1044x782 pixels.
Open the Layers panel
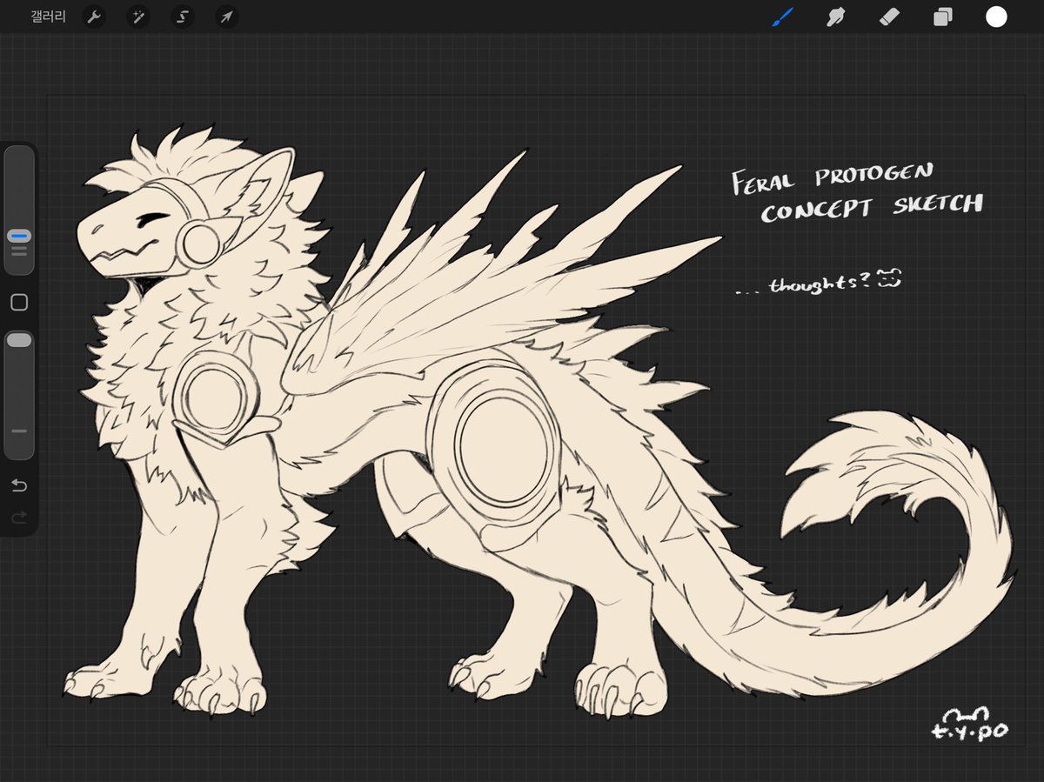pos(942,17)
